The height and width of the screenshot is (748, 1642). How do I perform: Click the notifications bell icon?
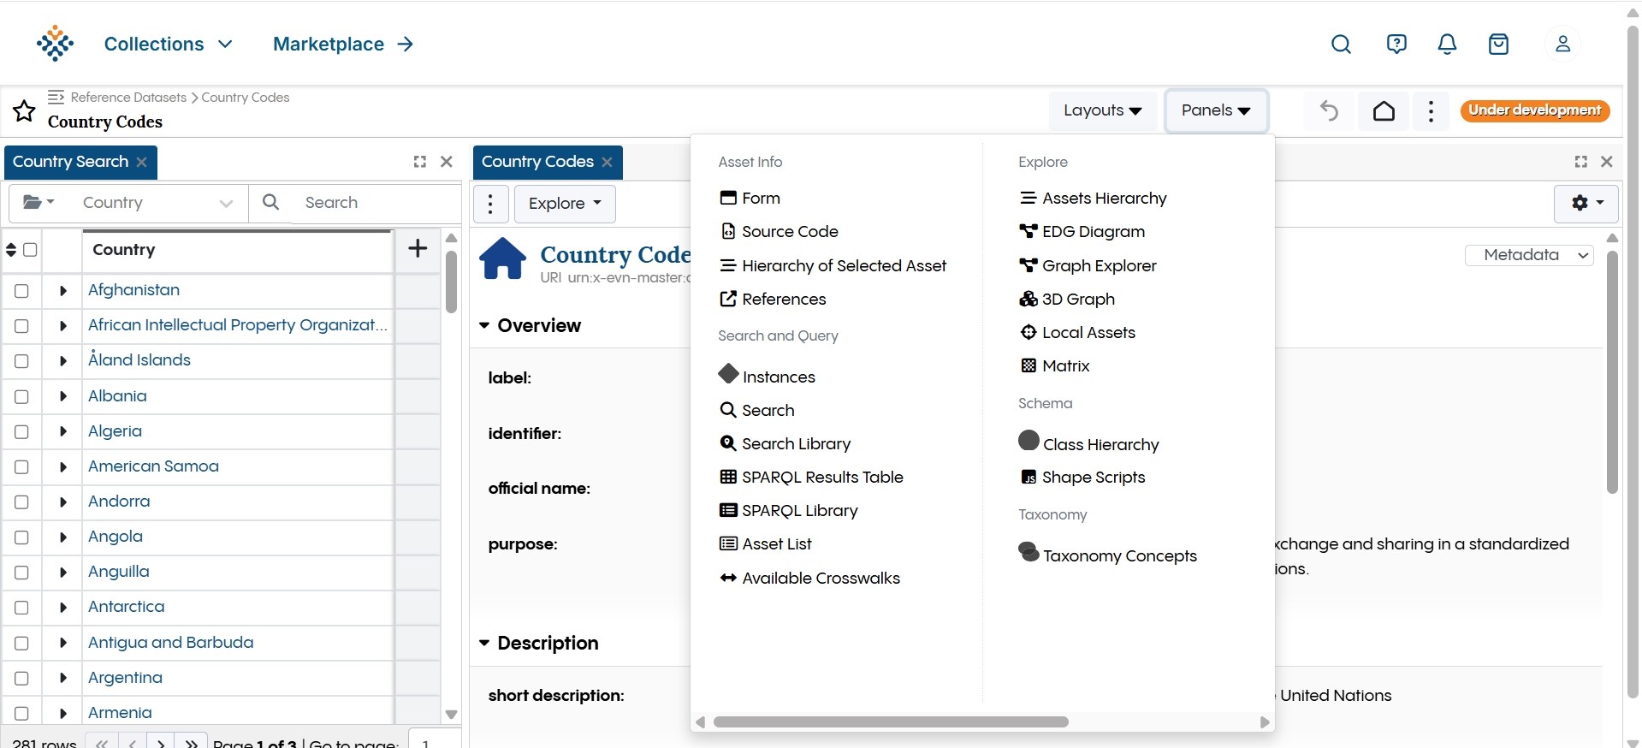click(1447, 45)
